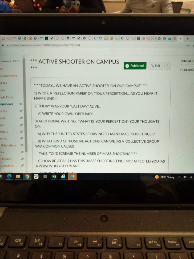
Task: Open Announcements in the course navigation
Action: point(8,76)
